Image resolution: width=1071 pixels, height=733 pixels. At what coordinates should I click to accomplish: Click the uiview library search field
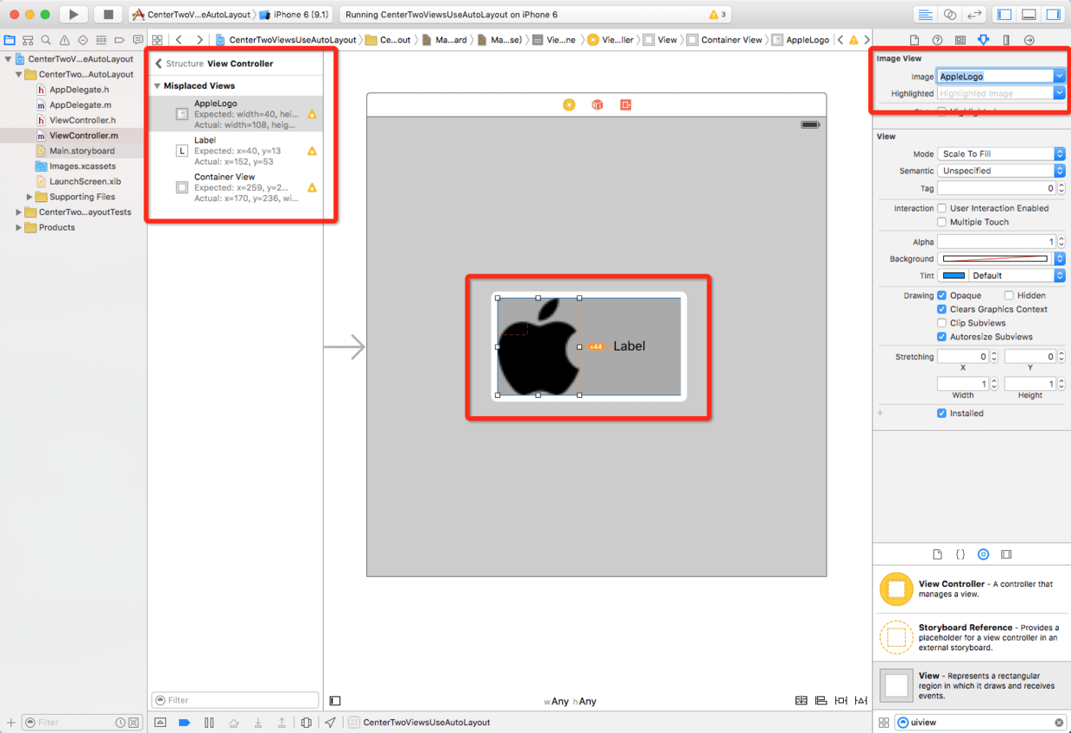tap(981, 723)
